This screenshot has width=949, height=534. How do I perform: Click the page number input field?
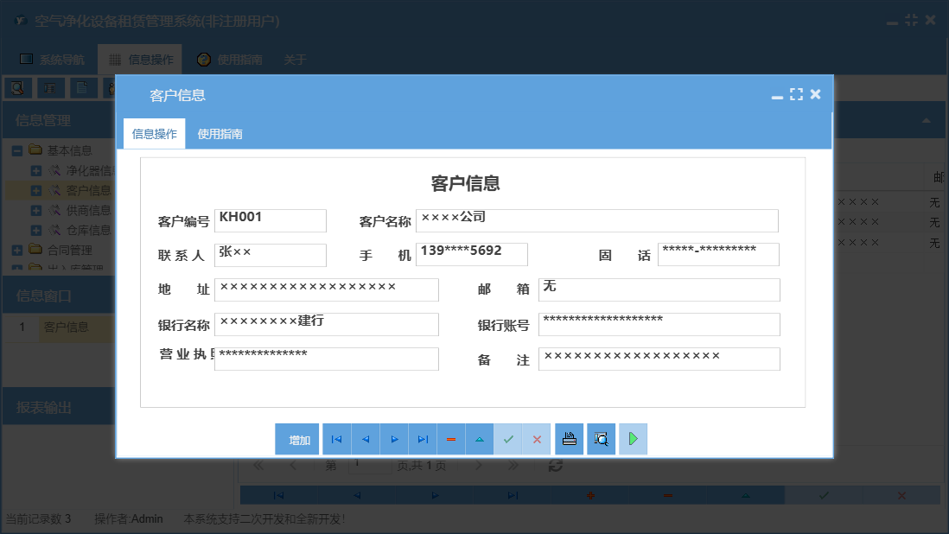(x=369, y=465)
